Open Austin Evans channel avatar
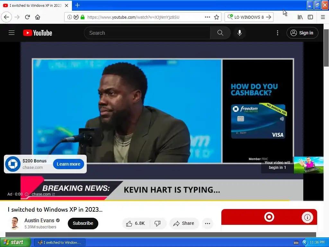 pyautogui.click(x=15, y=223)
